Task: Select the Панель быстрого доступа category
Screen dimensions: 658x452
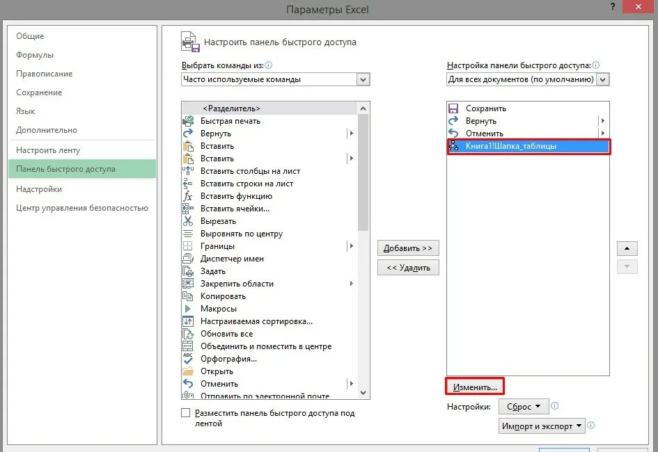Action: point(82,169)
